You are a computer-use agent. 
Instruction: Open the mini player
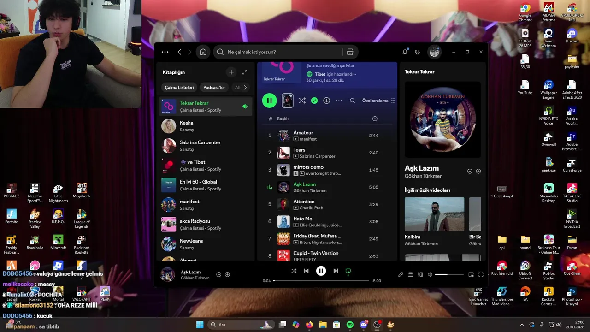(471, 274)
